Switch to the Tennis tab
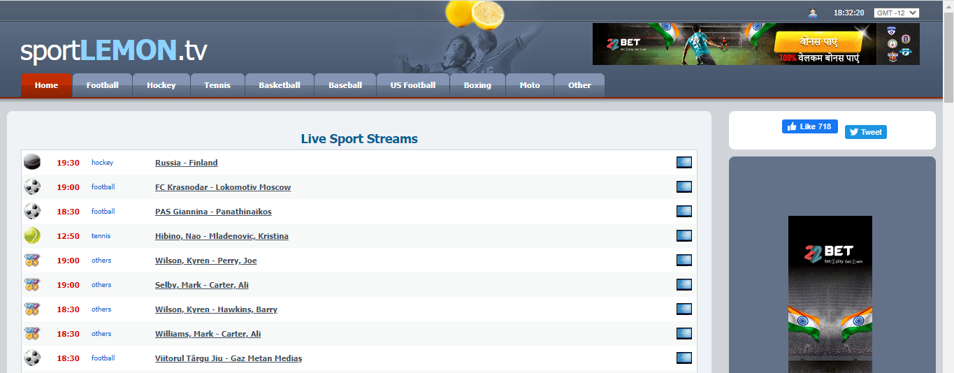This screenshot has width=954, height=373. tap(217, 85)
